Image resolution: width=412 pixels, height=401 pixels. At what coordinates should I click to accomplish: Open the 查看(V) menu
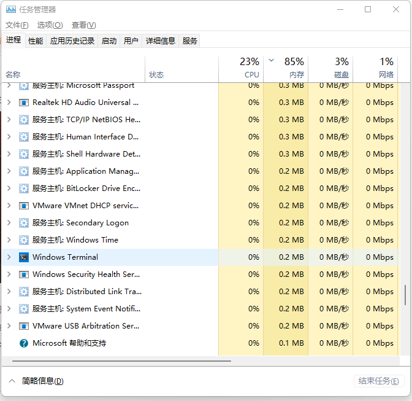click(83, 25)
